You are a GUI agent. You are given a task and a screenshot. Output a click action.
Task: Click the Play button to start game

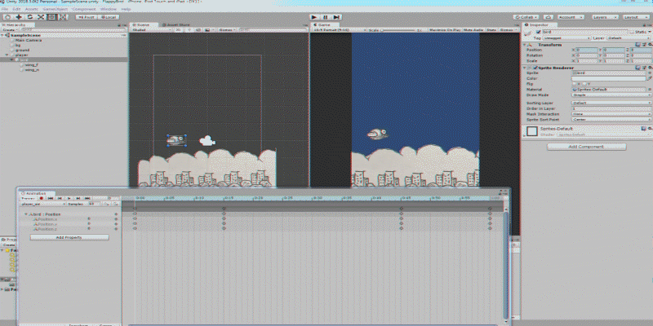[314, 17]
